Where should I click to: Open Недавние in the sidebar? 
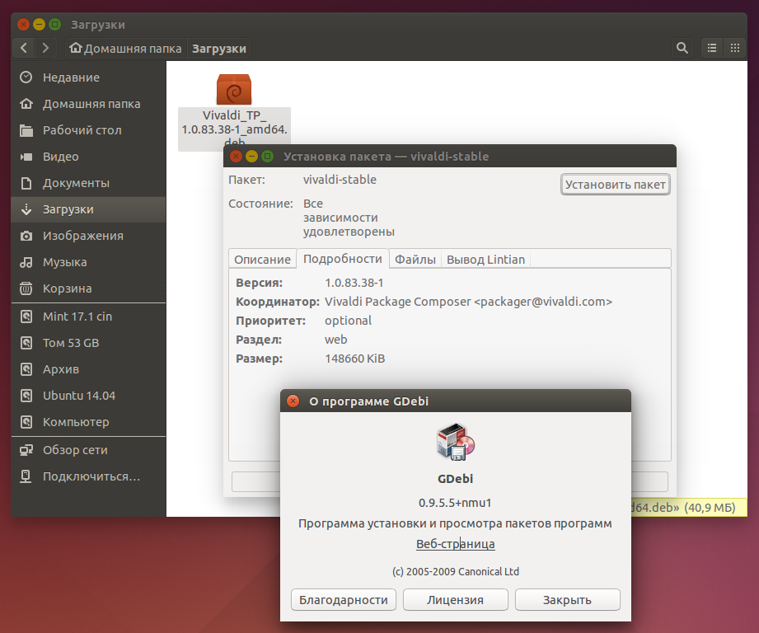88,77
